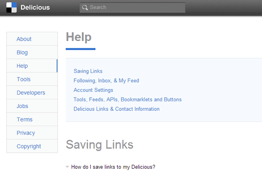262x174 pixels.
Task: Open the Terms page
Action: (24, 120)
